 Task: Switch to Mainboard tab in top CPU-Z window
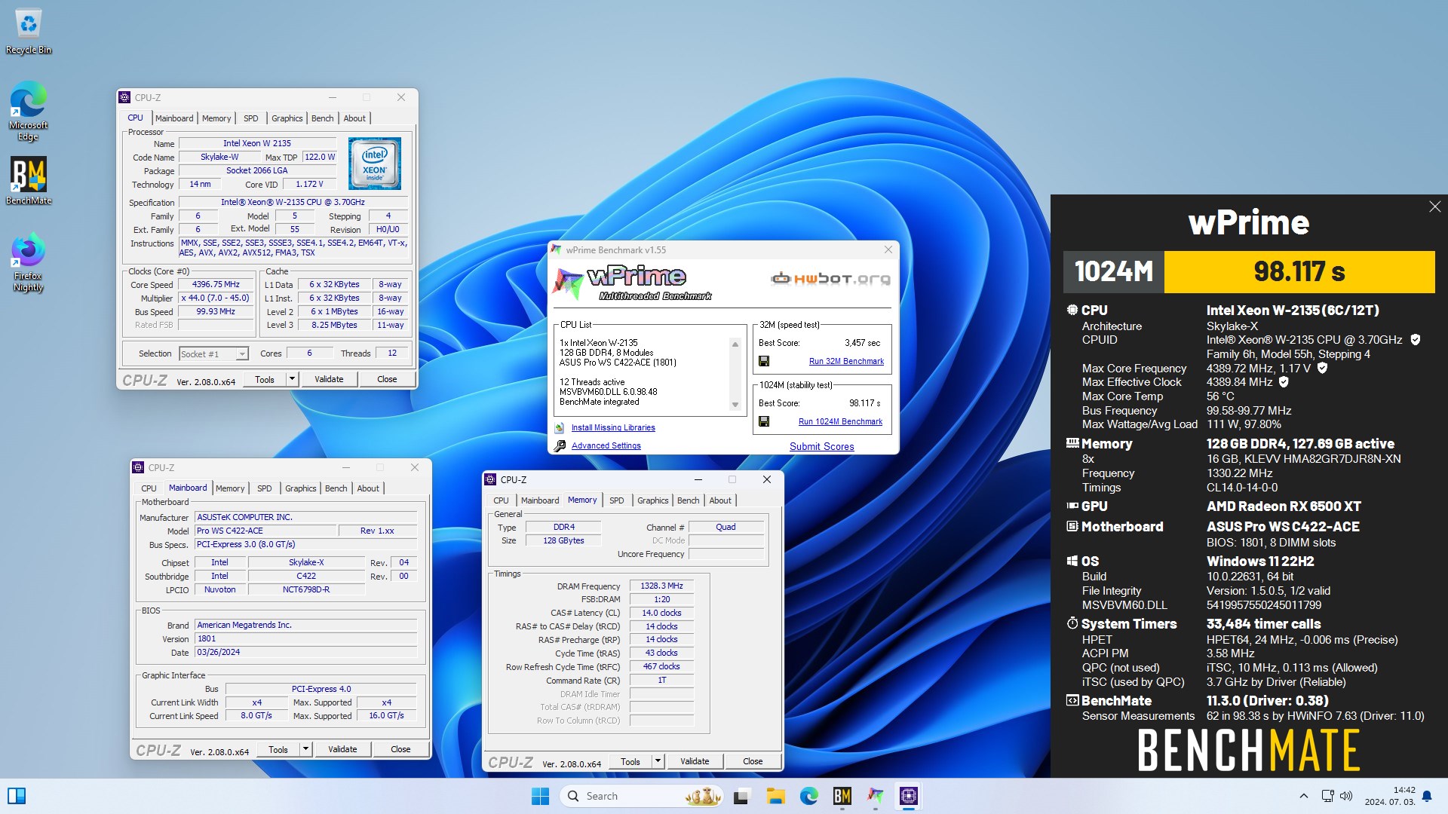coord(174,118)
